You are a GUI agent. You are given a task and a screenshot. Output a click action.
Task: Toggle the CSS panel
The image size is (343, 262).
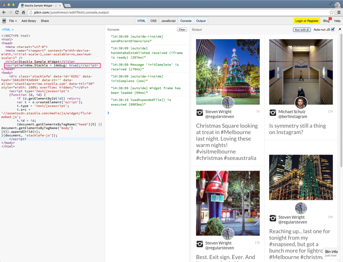click(x=153, y=21)
